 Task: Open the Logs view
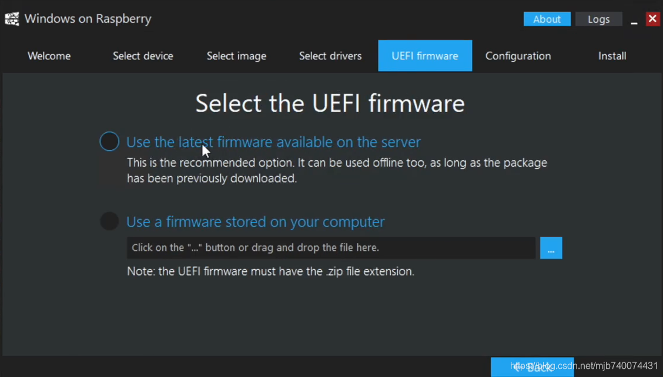(x=598, y=19)
